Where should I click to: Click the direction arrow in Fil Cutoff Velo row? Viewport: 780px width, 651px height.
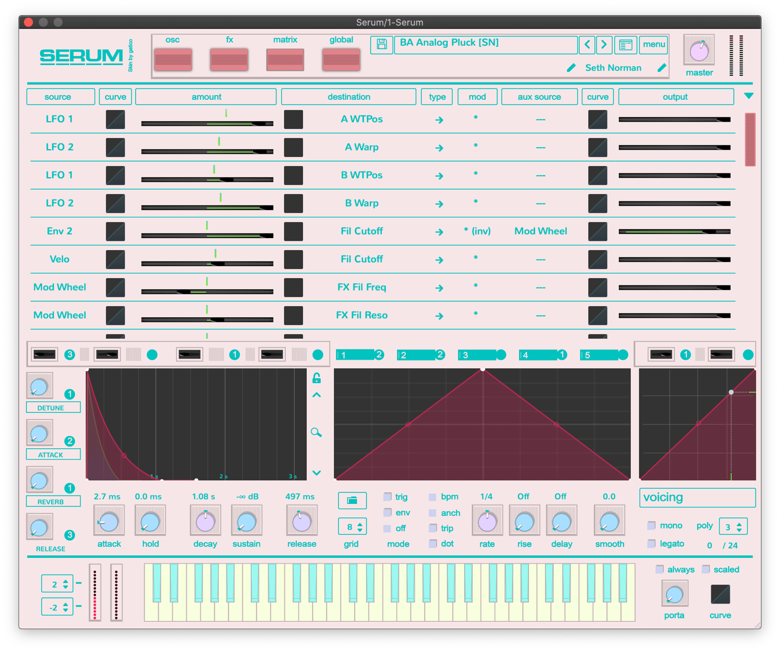pyautogui.click(x=439, y=260)
